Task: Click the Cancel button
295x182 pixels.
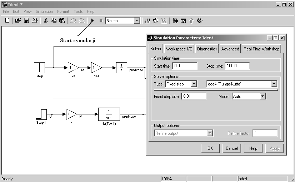Action: tap(231, 148)
